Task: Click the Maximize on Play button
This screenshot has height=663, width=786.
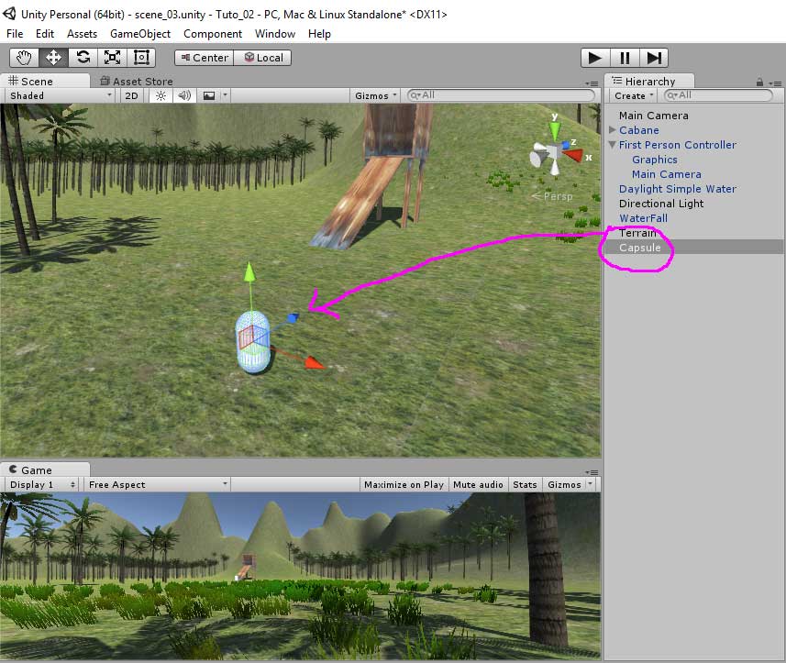Action: click(404, 484)
